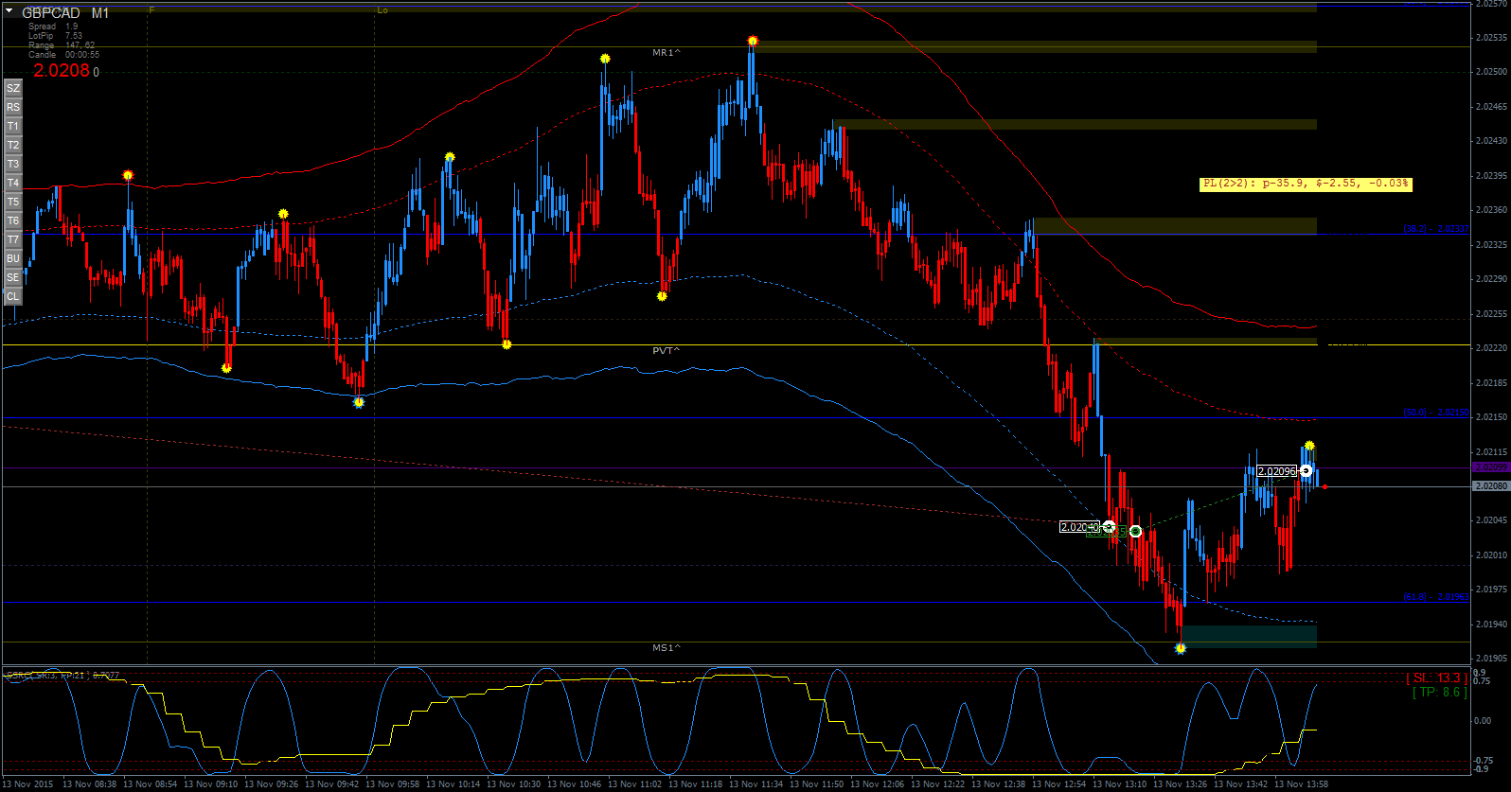Screen dimensions: 1511x792
Task: Click the 13 Nov 13:58 time label
Action: (1302, 783)
